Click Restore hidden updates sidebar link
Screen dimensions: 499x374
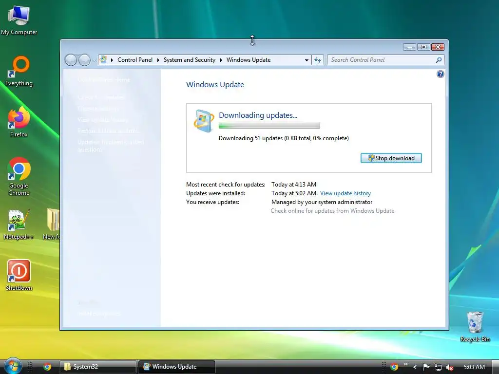[108, 131]
